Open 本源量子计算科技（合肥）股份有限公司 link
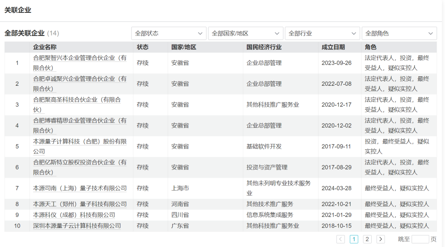 coord(80,146)
